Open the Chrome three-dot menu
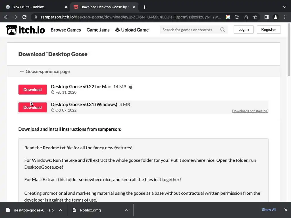291x218 pixels. [285, 17]
